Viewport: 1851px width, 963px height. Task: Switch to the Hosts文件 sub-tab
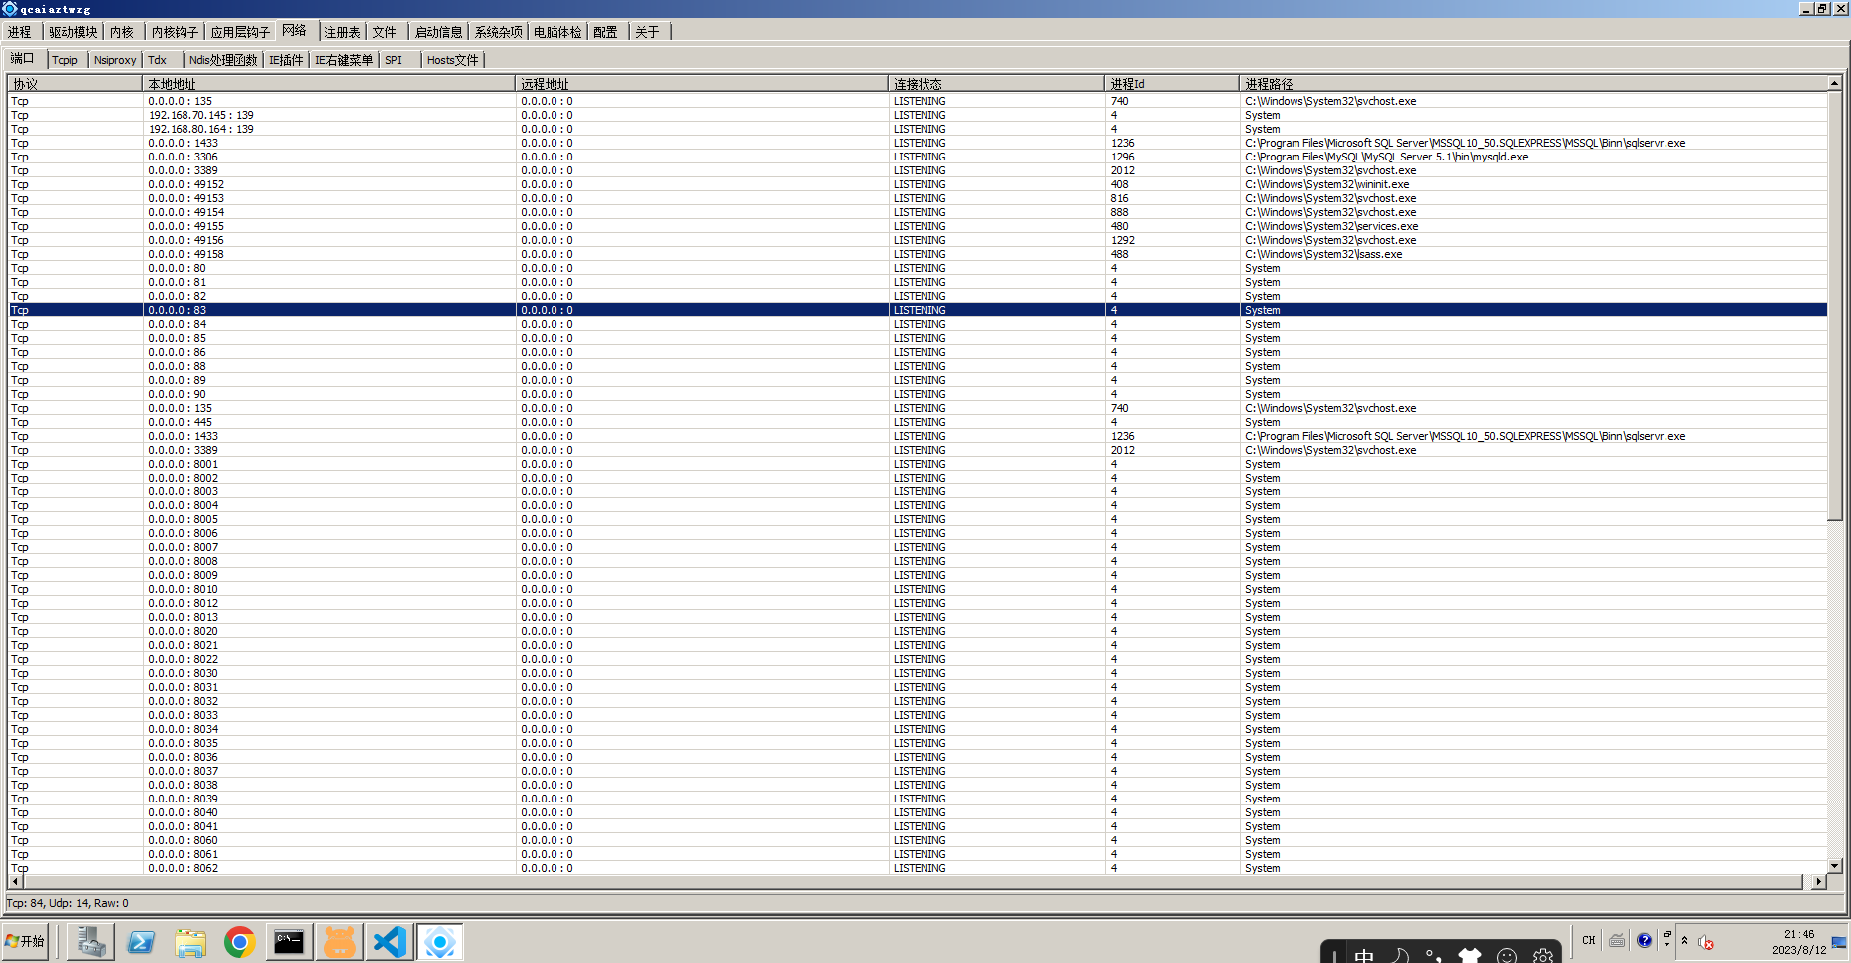(451, 59)
